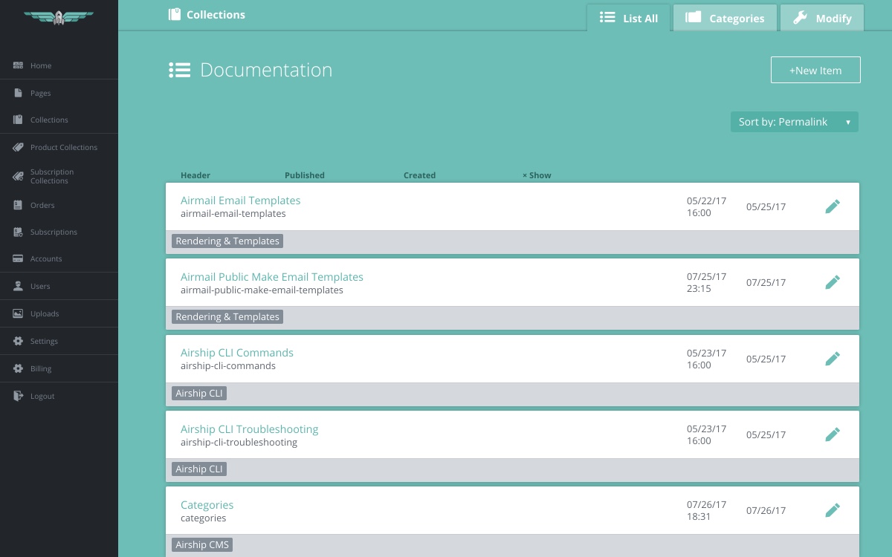892x557 pixels.
Task: Click the Billing gear icon in the sidebar
Action: tap(19, 368)
